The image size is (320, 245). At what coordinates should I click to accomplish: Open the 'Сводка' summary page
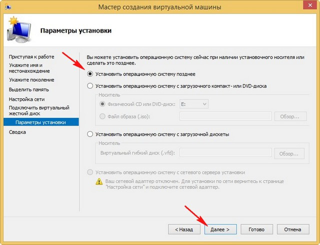coord(17,132)
